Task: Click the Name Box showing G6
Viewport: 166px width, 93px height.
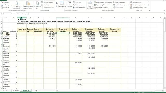Action: tap(5, 14)
